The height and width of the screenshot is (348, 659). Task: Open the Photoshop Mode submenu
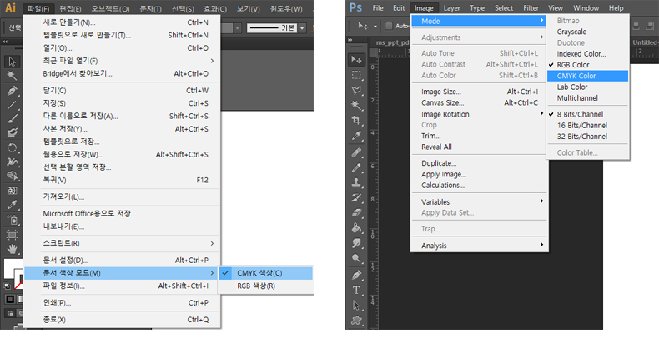click(x=479, y=21)
